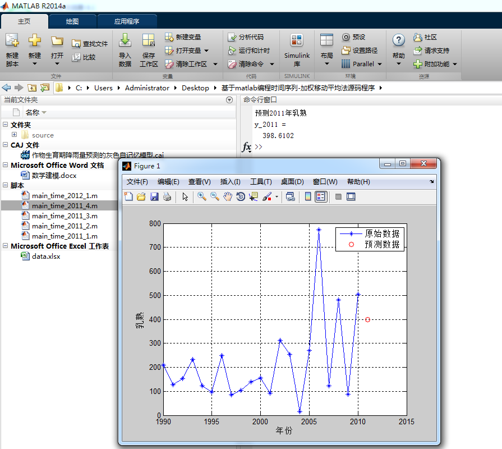This screenshot has height=449, width=502.
Task: Open Community (社区) icon
Action: coord(417,37)
